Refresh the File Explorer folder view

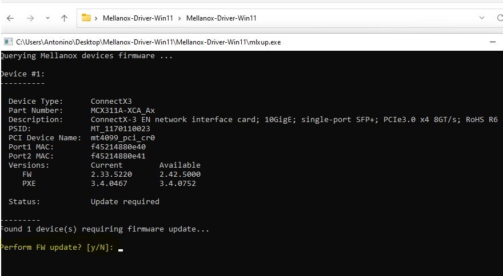tap(500, 18)
